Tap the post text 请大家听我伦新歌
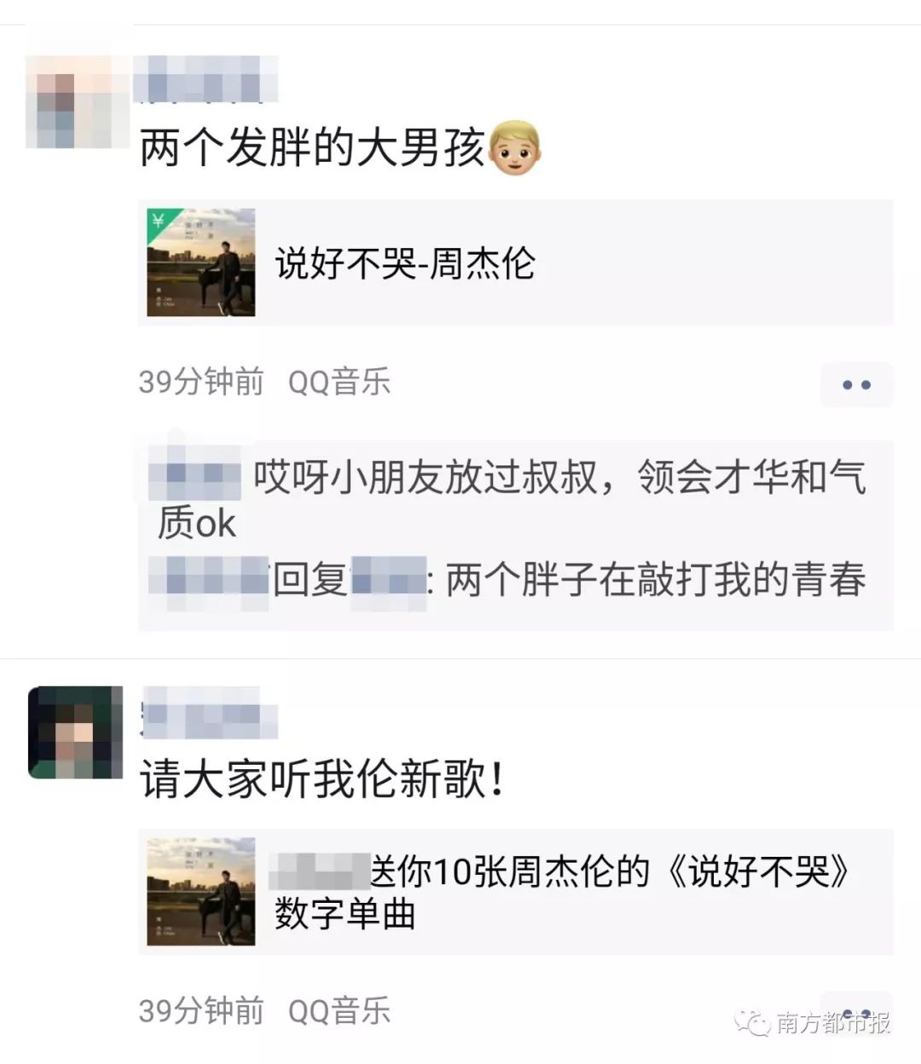Screen dimensions: 921x1064 322,780
